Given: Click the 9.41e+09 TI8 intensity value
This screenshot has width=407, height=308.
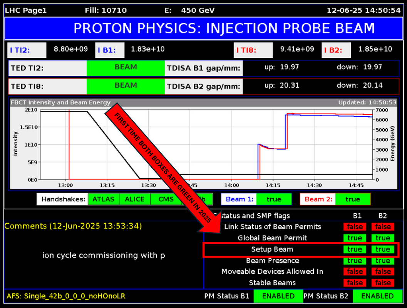Looking at the screenshot, I should pos(297,49).
